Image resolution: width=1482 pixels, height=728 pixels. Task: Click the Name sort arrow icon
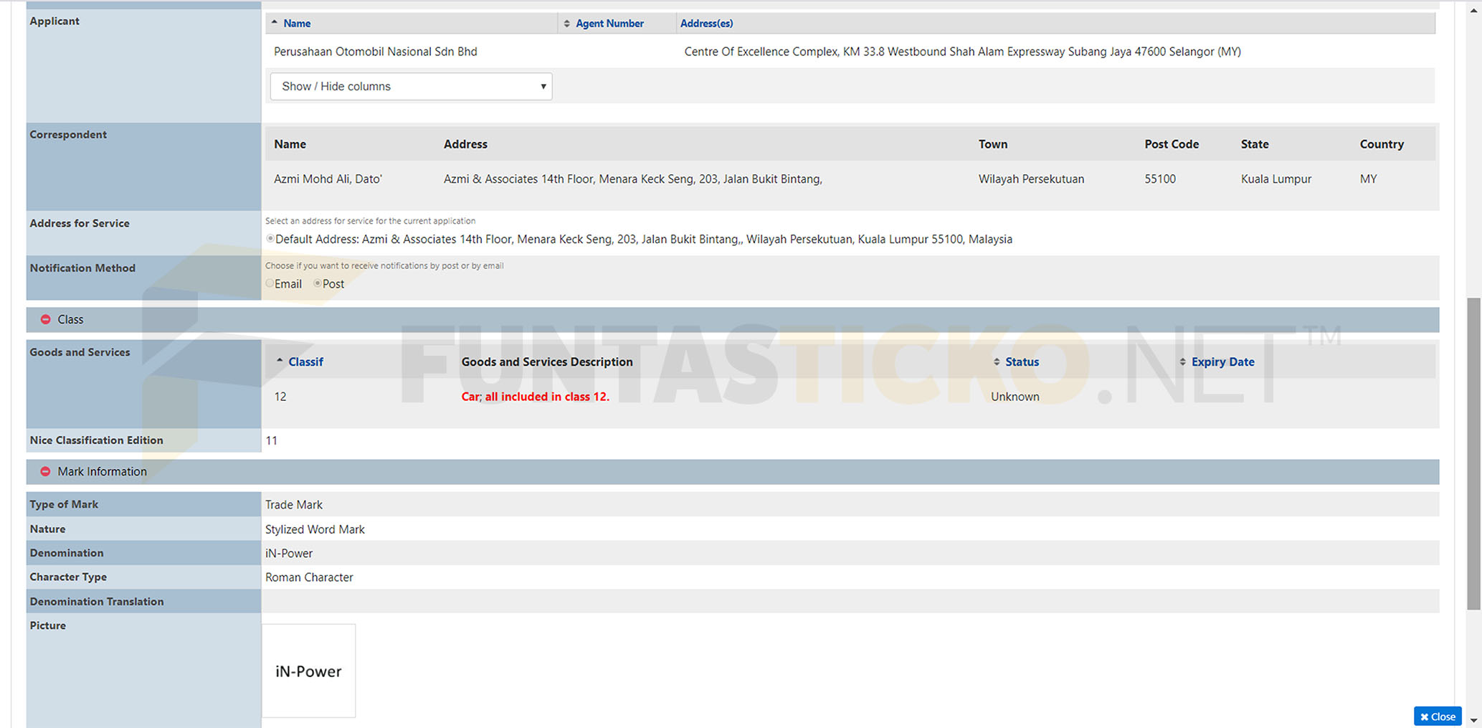(x=275, y=23)
